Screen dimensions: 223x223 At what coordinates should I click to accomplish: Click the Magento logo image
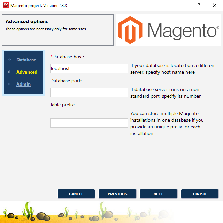(168, 30)
